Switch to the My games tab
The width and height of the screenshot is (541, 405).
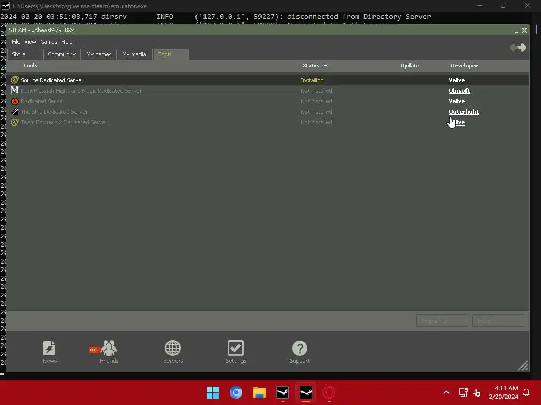click(99, 54)
